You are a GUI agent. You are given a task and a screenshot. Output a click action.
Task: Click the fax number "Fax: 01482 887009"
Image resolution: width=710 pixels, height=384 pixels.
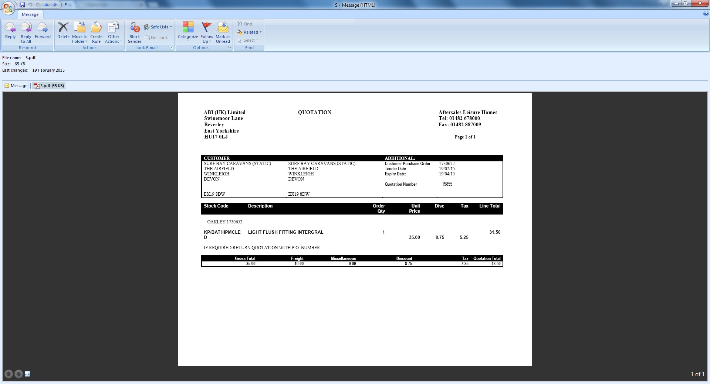coord(460,124)
